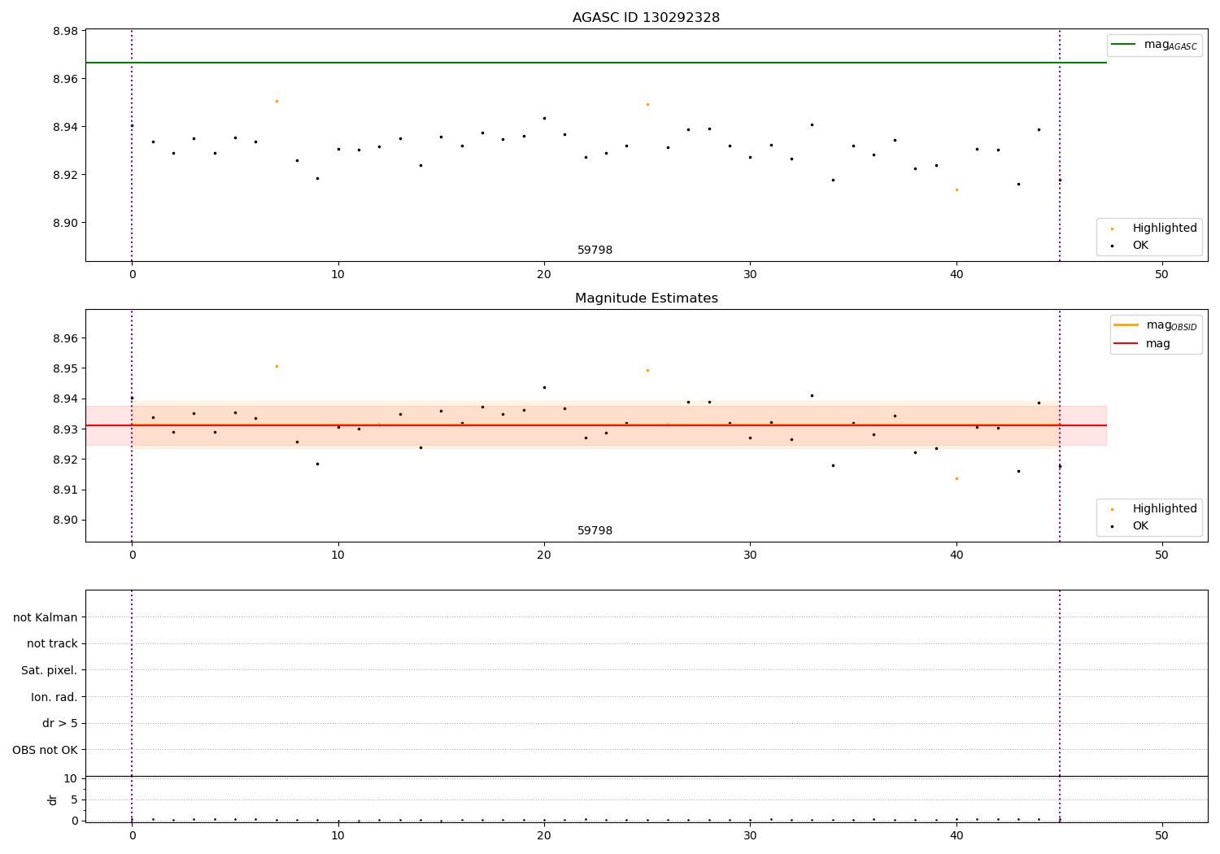Click "OK" legend entry in Magnitude Estimates plot
Viewport: 1220px width, 854px height.
point(1130,526)
